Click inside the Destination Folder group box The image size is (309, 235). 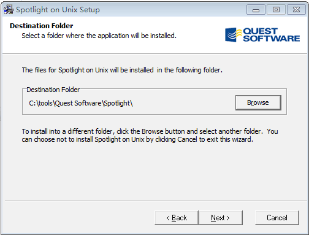(154, 101)
